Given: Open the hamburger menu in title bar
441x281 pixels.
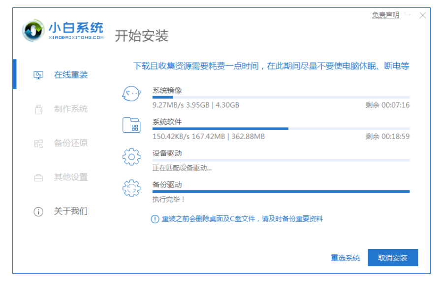Looking at the screenshot, I should [x=406, y=15].
